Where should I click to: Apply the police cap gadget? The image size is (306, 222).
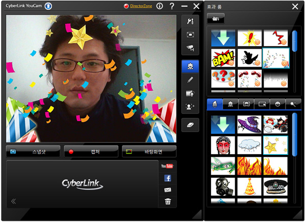(x=275, y=187)
